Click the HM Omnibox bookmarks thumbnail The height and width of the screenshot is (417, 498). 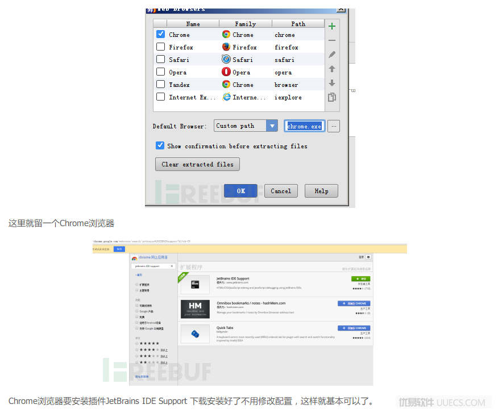195,309
